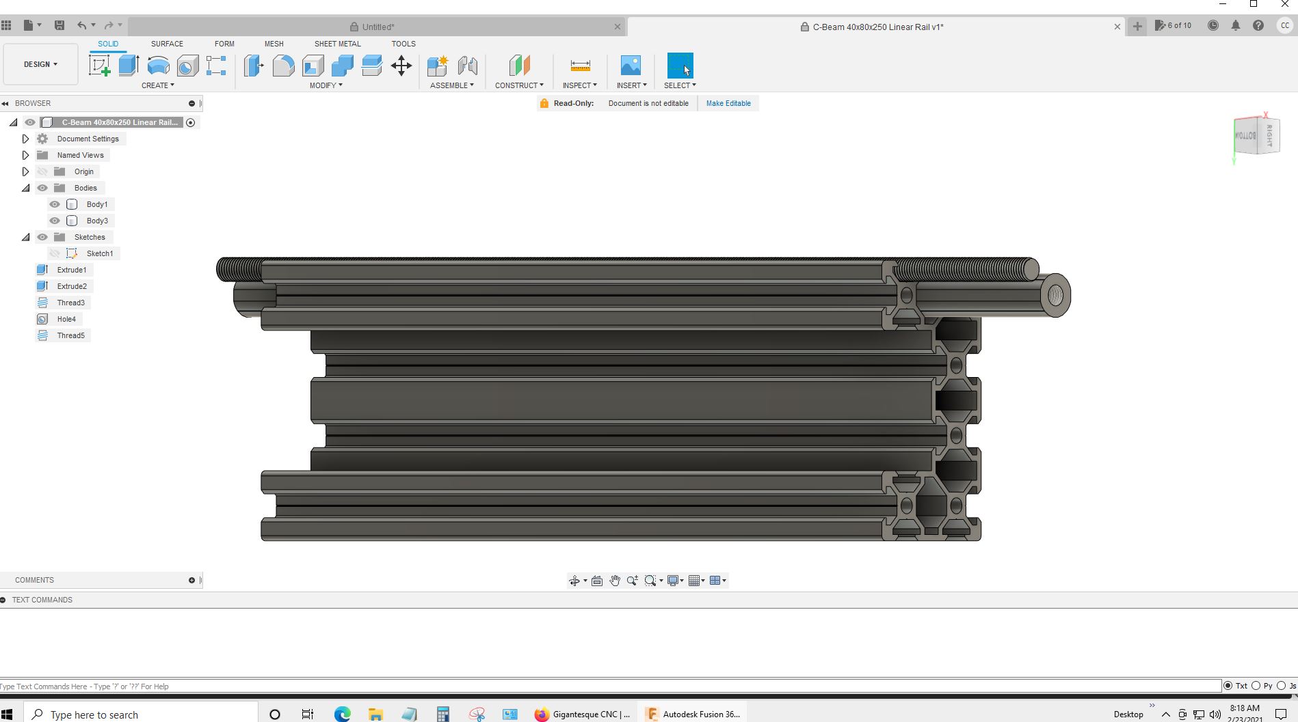The width and height of the screenshot is (1298, 722).
Task: Click the Insert image icon
Action: [x=631, y=66]
